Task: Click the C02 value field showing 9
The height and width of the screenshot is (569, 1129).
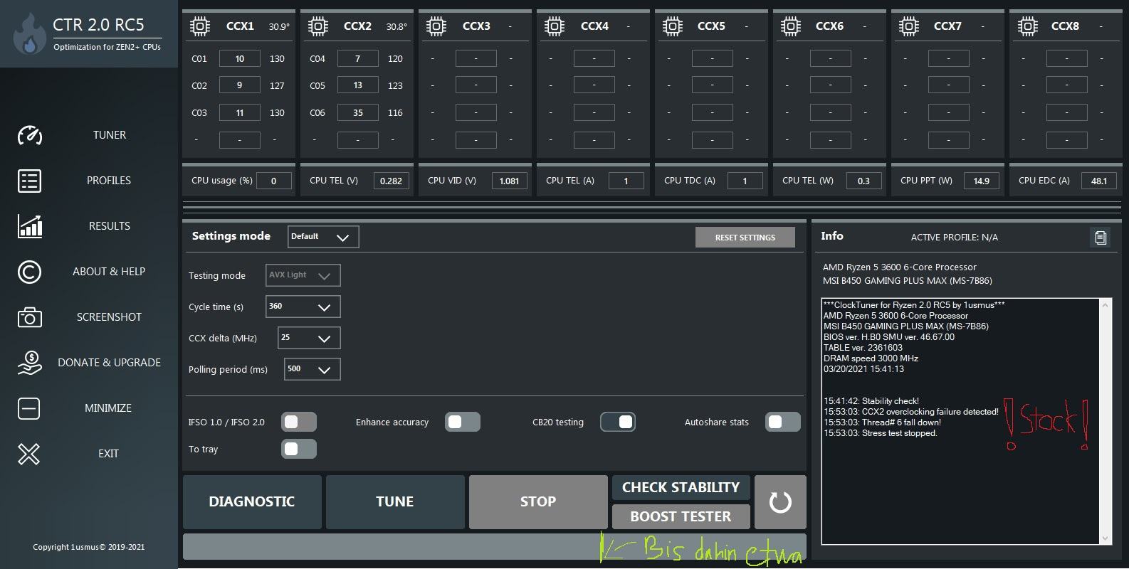Action: pyautogui.click(x=239, y=85)
